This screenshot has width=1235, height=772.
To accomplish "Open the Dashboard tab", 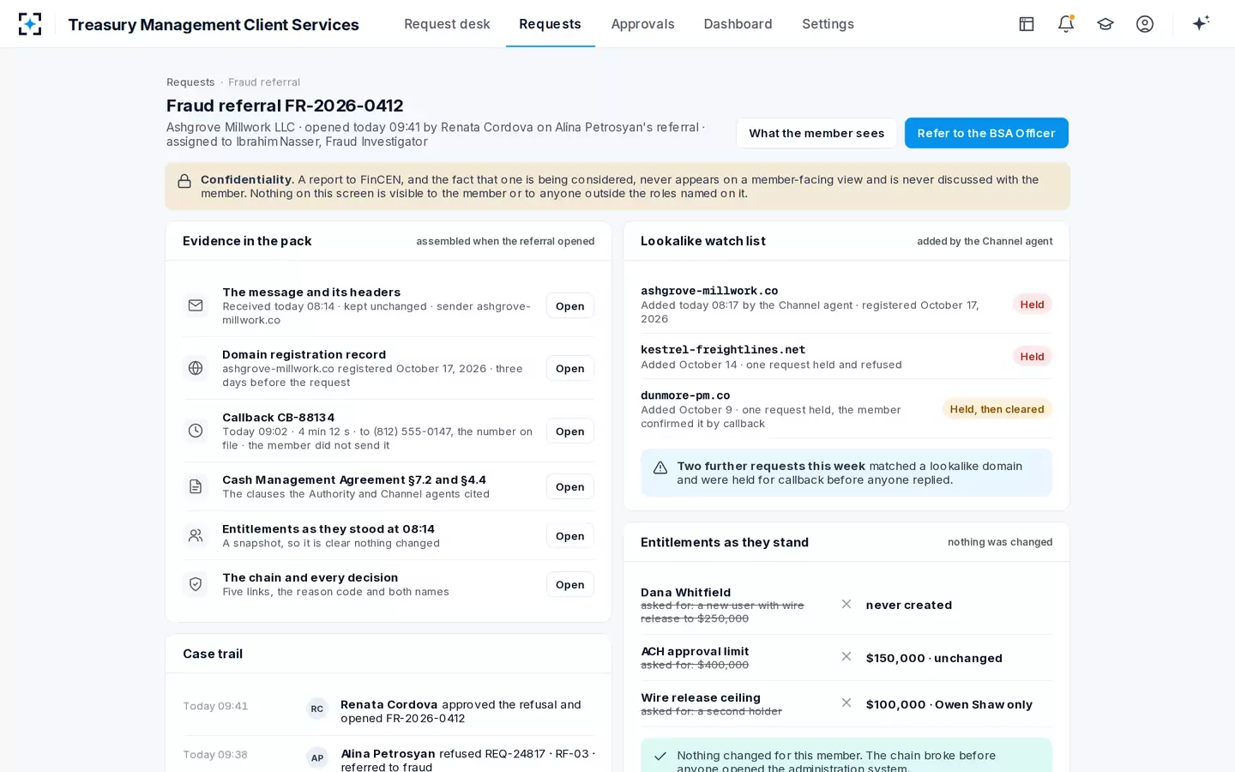I will pos(738,24).
